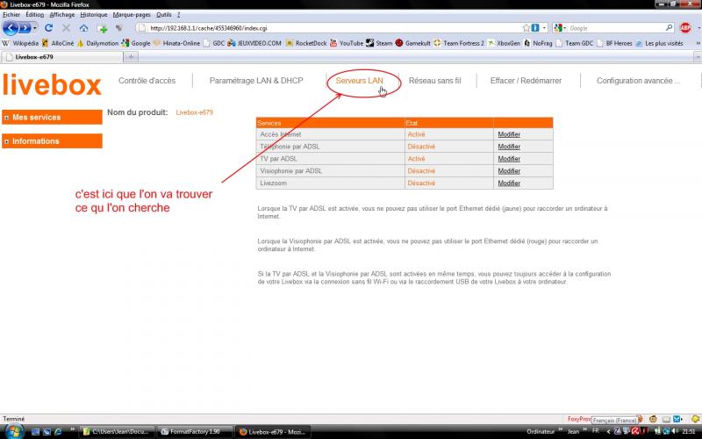Open the Google search engine selector
Screen dimensions: 702x439
[559, 28]
